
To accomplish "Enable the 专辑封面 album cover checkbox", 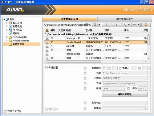I will [46, 68].
